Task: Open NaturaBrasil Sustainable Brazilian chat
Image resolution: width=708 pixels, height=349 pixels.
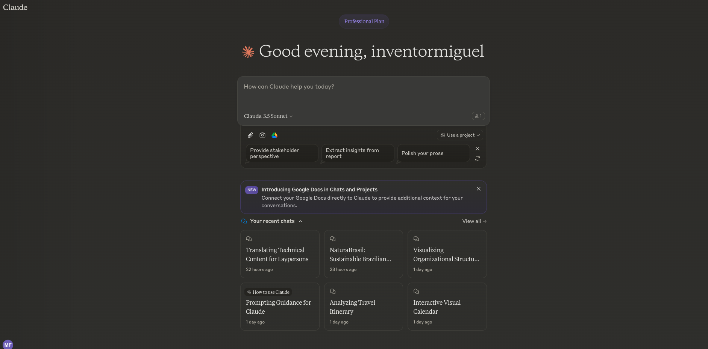Action: (x=364, y=254)
